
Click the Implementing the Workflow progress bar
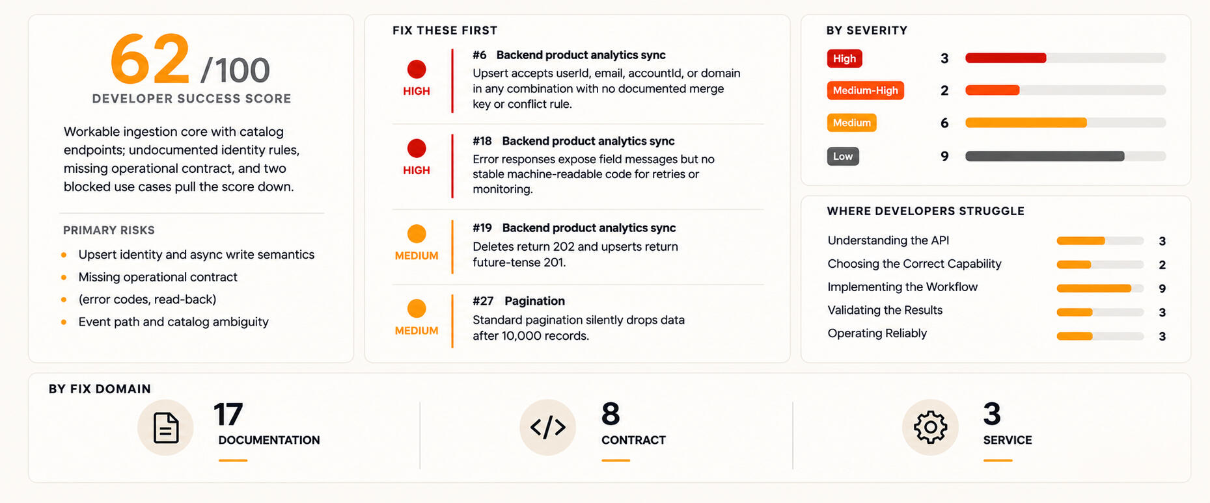click(x=1100, y=288)
